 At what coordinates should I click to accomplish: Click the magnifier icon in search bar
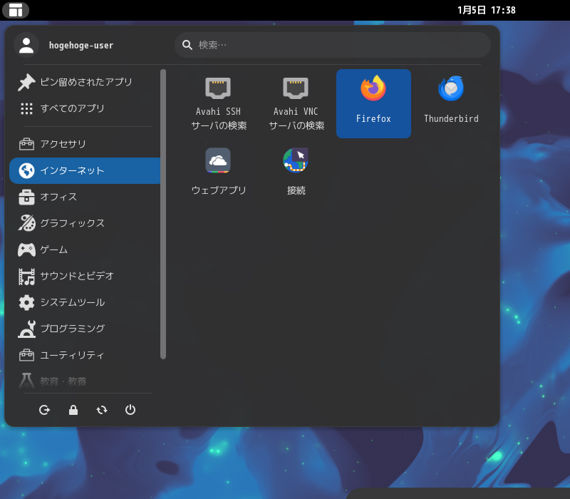187,45
